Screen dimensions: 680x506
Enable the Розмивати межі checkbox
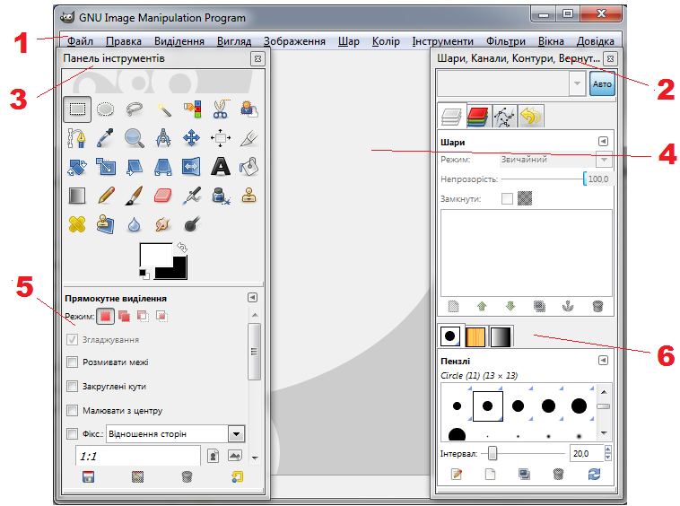(x=73, y=362)
